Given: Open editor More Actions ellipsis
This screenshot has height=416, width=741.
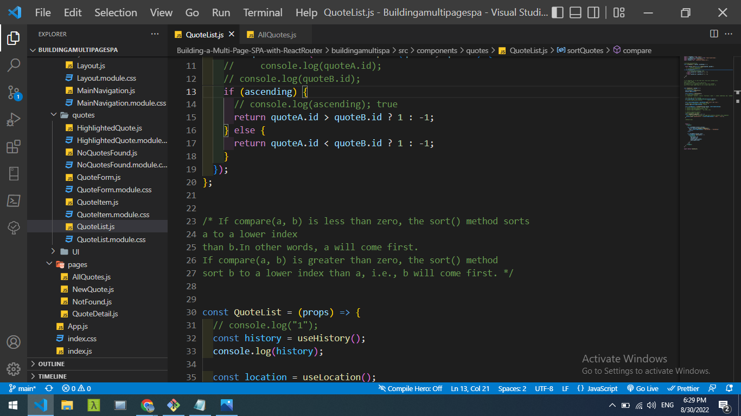Looking at the screenshot, I should [x=730, y=34].
